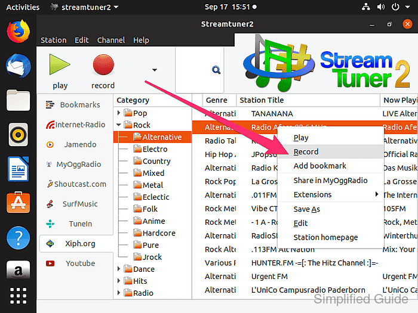Select L'UniCo Campusradio Paderborn station
The width and height of the screenshot is (418, 313).
[x=305, y=290]
